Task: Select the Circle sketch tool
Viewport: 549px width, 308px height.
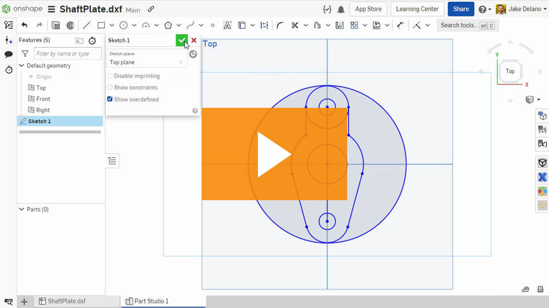Action: 124,25
